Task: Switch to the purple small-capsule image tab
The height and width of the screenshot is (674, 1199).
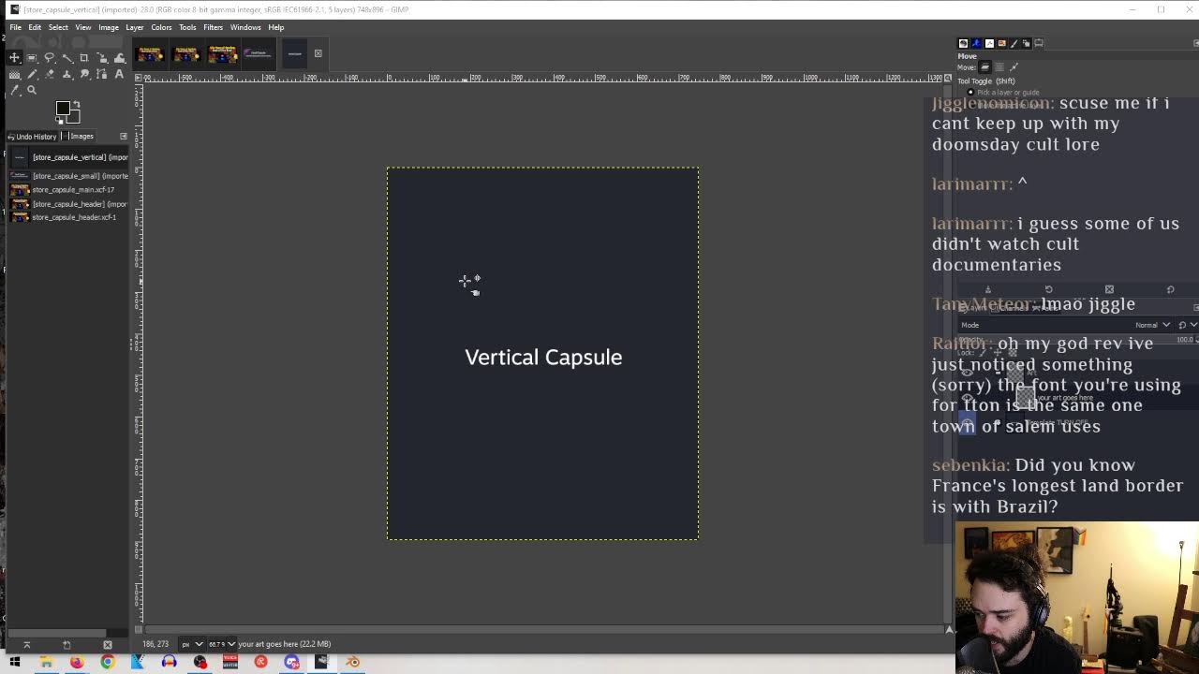Action: coord(258,53)
